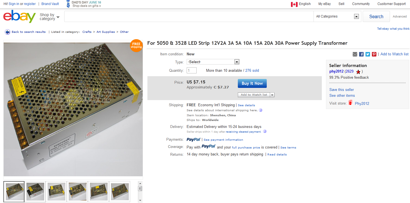Open the Type select dropdown
This screenshot has width=410, height=203.
point(213,62)
